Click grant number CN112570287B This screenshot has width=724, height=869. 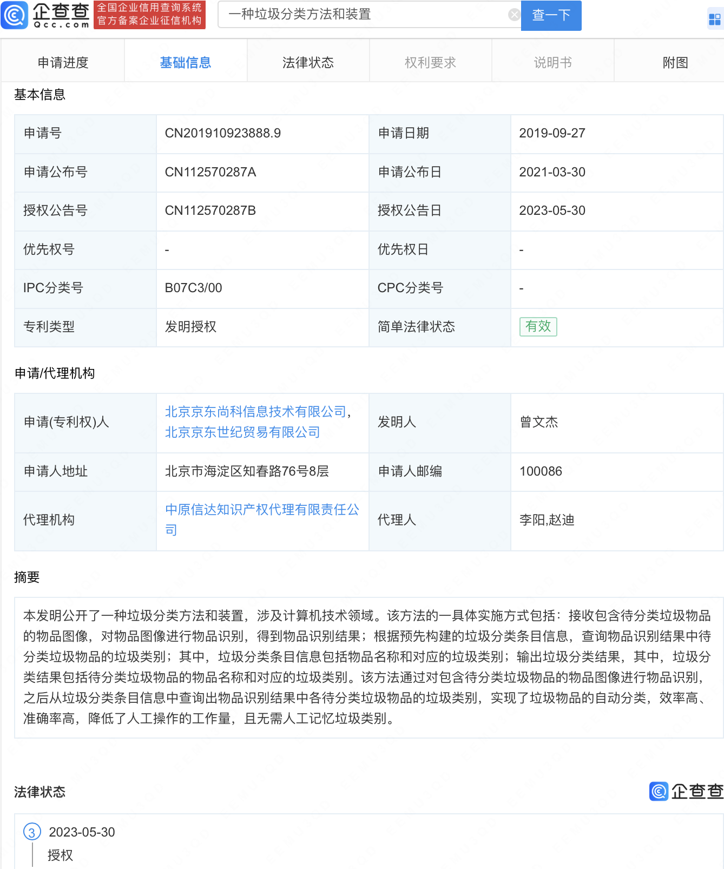[x=210, y=210]
